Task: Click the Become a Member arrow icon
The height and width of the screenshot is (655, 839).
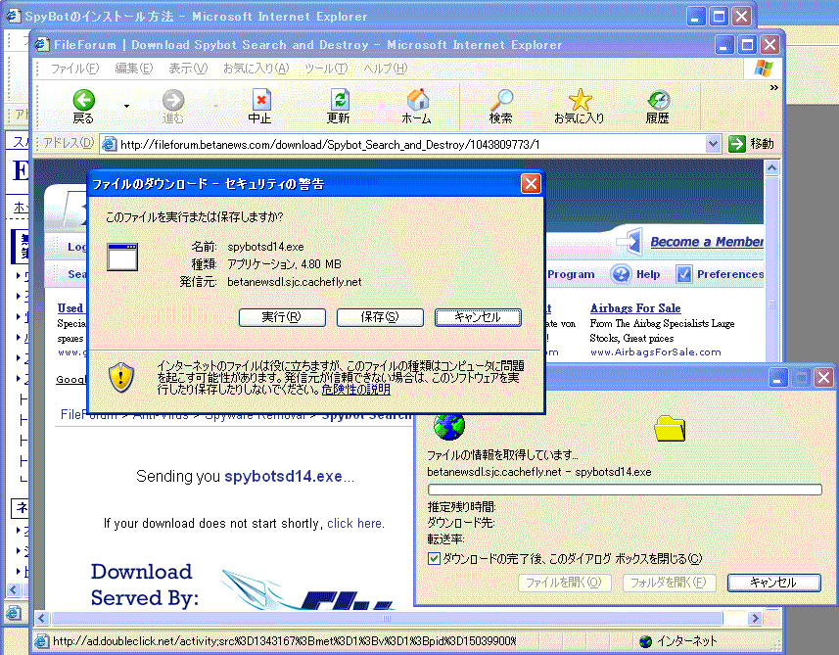Action: [x=629, y=242]
